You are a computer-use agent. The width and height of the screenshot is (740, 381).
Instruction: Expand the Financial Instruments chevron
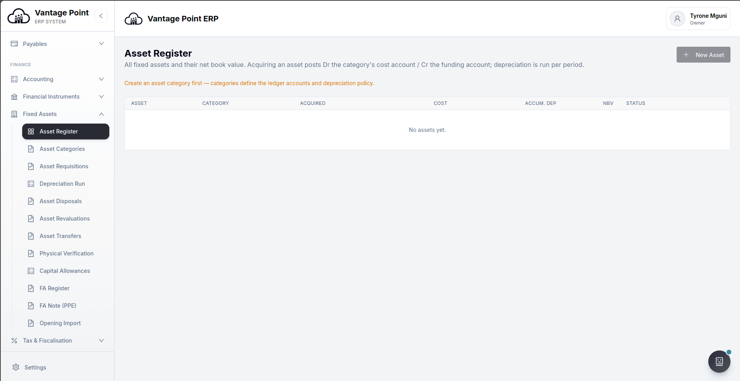[x=101, y=97]
